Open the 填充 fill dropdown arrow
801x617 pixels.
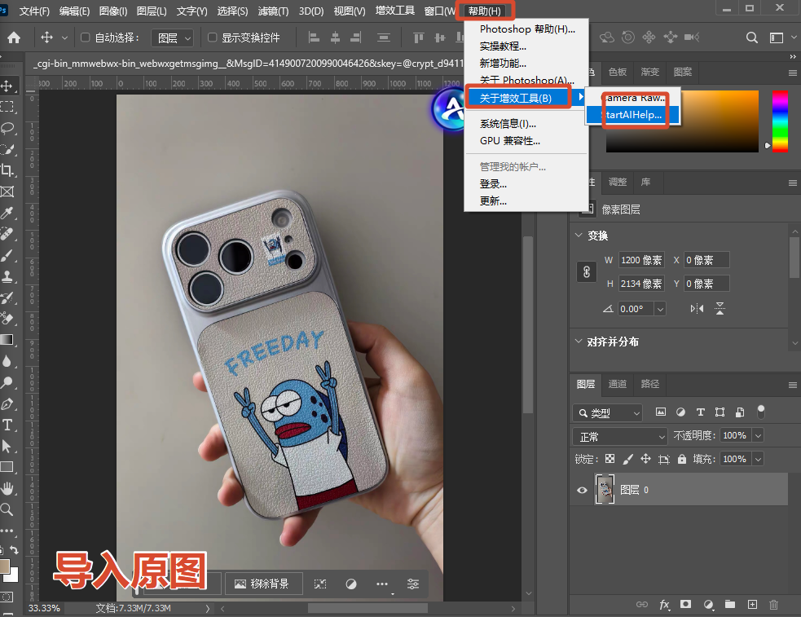point(758,459)
